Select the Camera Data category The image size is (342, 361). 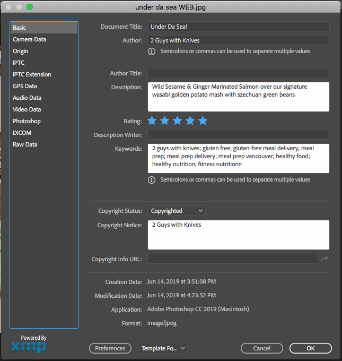[30, 39]
